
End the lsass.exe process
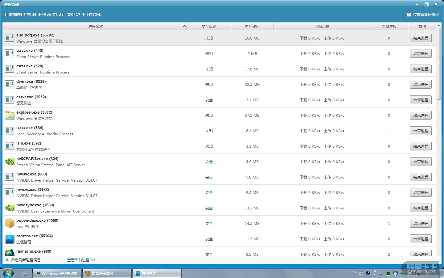click(421, 131)
